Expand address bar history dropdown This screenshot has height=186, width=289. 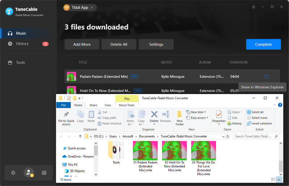click(x=223, y=136)
